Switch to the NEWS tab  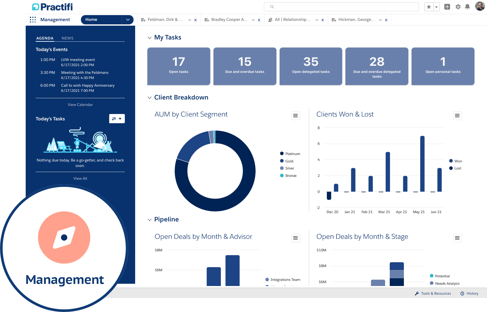coord(67,38)
